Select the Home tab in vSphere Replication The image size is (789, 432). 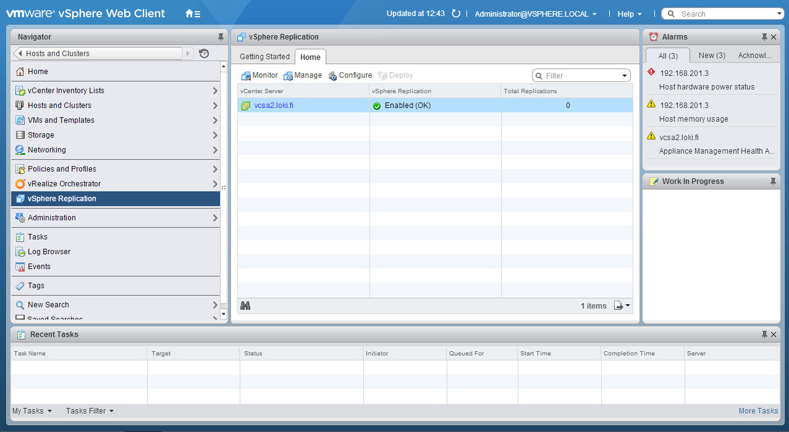[310, 57]
